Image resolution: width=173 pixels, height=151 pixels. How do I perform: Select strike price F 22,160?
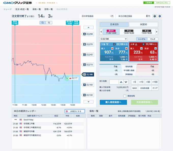88,85
